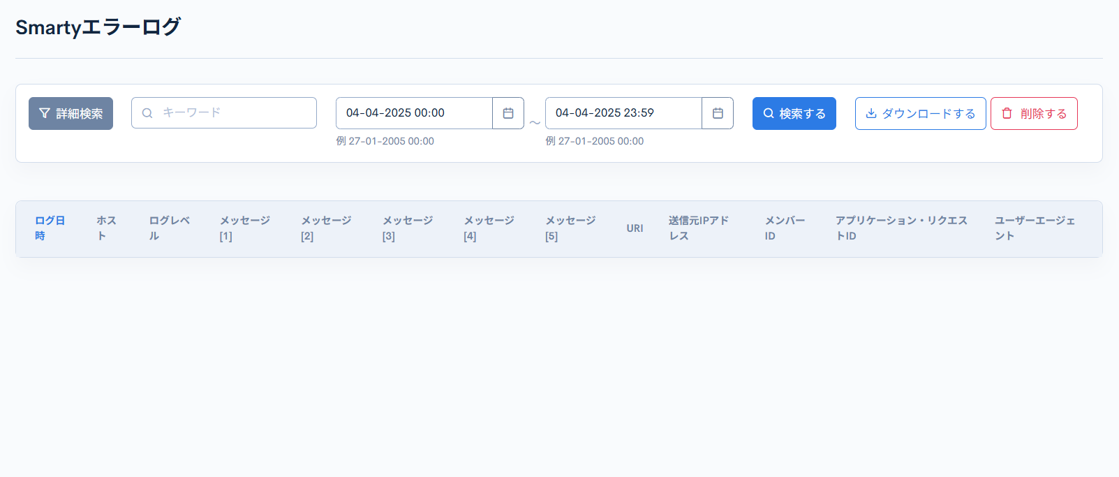Viewport: 1119px width, 477px height.
Task: Open the 詳細検索 advanced search filter
Action: click(71, 113)
